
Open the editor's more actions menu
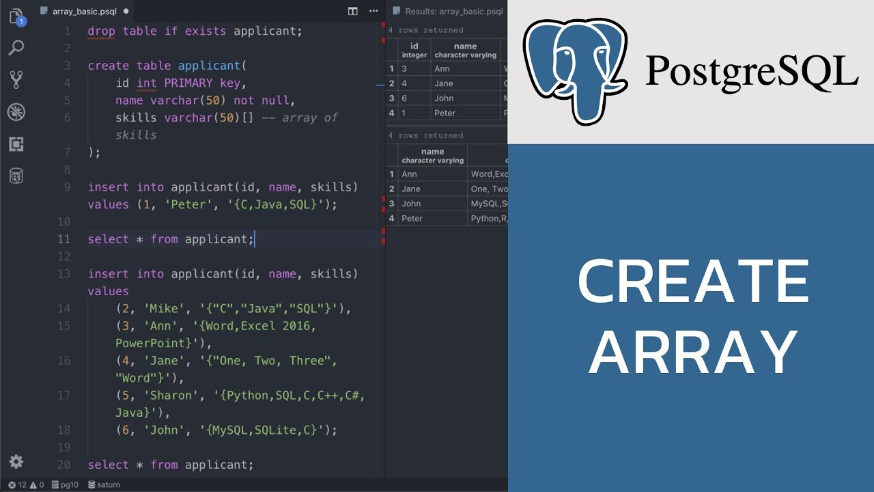(372, 12)
